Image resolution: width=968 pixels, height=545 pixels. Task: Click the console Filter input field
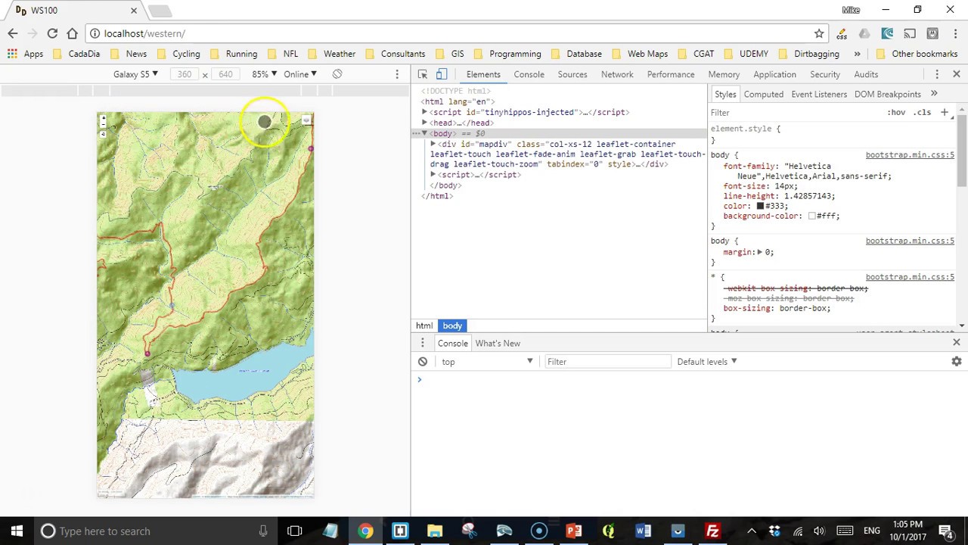pyautogui.click(x=607, y=362)
